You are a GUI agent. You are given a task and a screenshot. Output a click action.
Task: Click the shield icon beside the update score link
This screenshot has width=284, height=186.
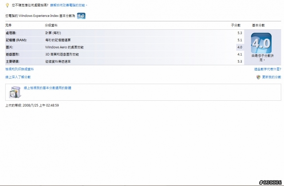[x=258, y=77]
